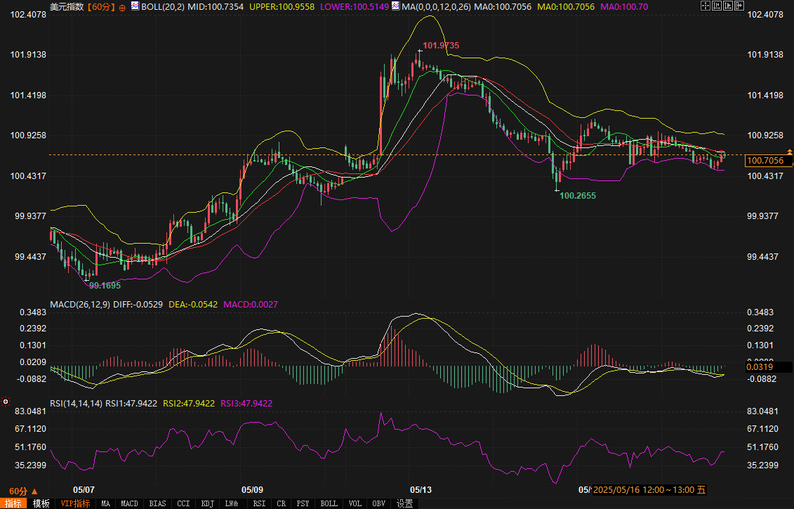
Task: Select the PSY indicator tab
Action: (x=303, y=503)
